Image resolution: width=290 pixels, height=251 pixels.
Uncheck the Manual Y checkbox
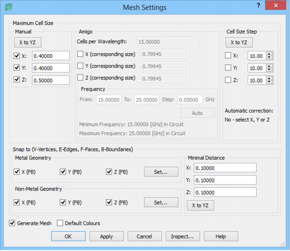[17, 68]
